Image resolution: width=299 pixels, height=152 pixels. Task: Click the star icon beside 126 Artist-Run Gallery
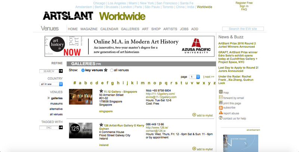pos(101,125)
